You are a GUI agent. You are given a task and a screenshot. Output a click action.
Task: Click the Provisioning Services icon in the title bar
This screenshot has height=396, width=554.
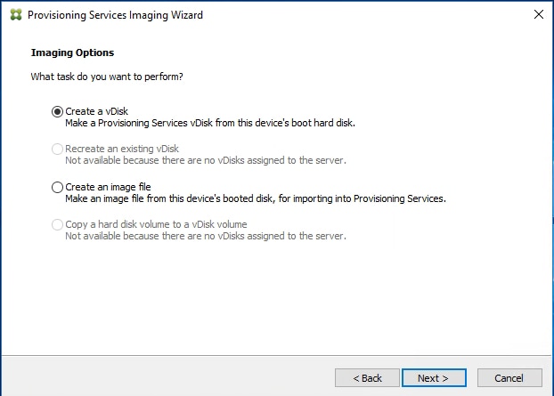[13, 14]
